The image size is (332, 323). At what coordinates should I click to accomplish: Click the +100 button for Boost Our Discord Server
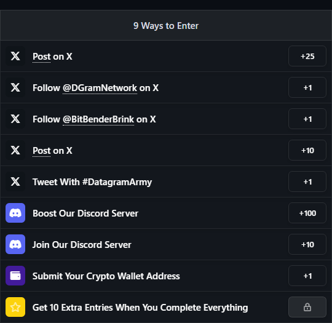pos(307,213)
